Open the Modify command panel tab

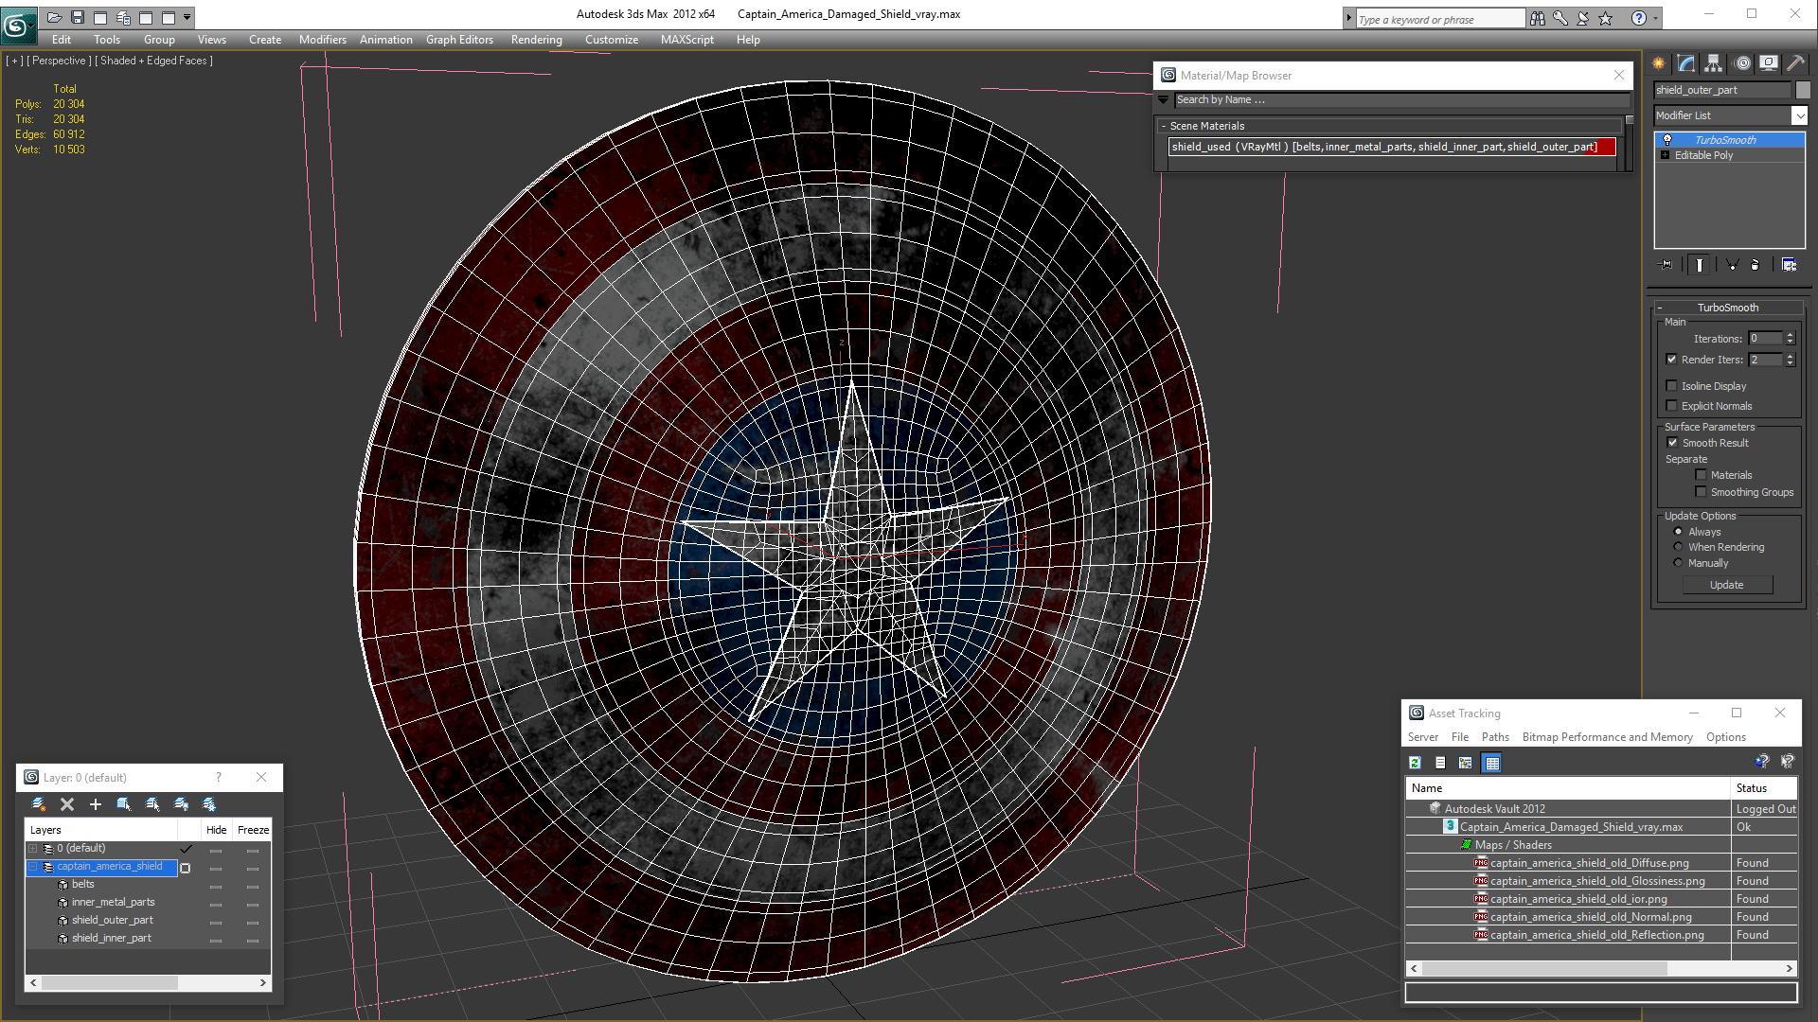pos(1686,63)
